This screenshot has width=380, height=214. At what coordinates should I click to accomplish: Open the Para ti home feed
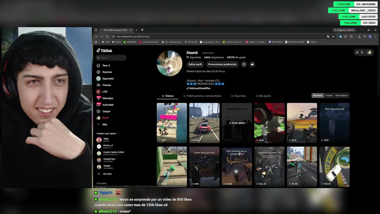click(x=103, y=65)
